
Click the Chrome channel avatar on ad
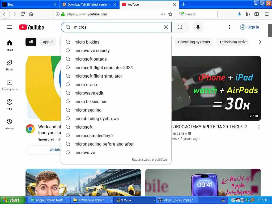pyautogui.click(x=30, y=129)
